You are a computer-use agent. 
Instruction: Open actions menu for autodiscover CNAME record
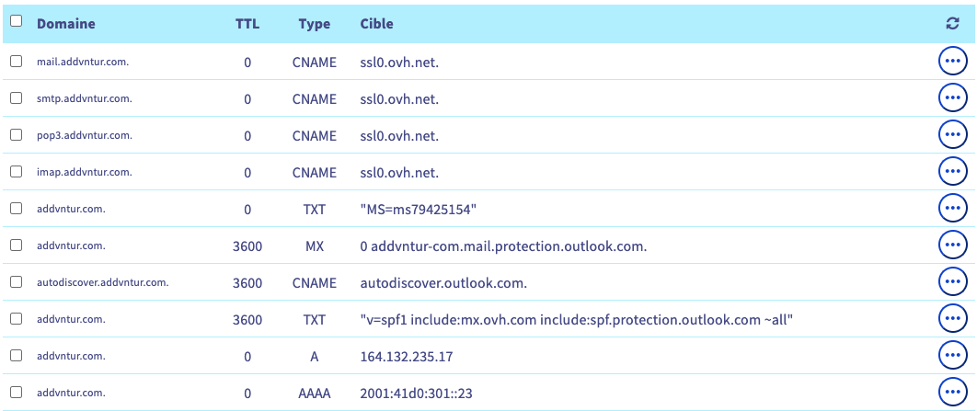click(x=952, y=282)
